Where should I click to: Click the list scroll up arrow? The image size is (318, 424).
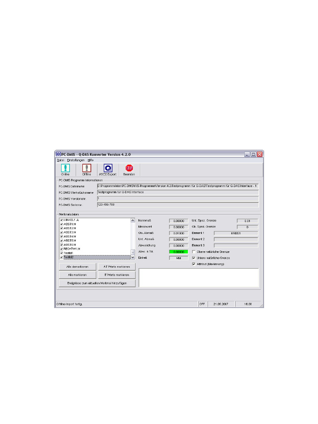pyautogui.click(x=132, y=220)
